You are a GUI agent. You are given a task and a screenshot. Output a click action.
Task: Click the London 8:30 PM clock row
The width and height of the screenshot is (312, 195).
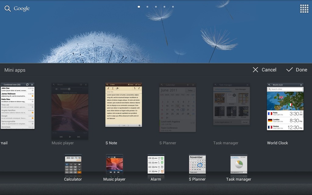coord(285,120)
